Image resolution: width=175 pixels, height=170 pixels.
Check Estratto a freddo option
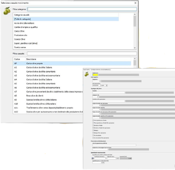93,126
